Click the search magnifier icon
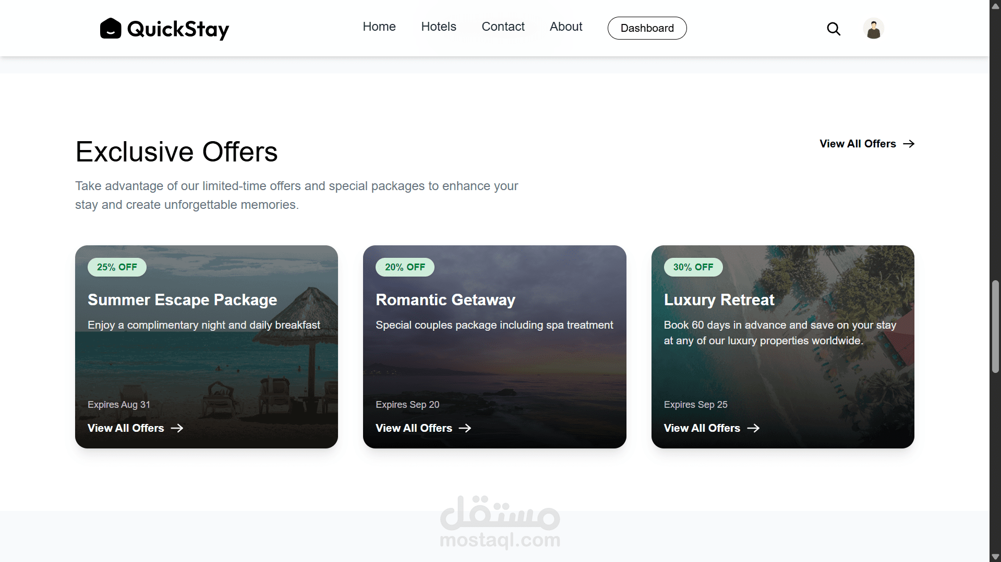 coord(834,29)
